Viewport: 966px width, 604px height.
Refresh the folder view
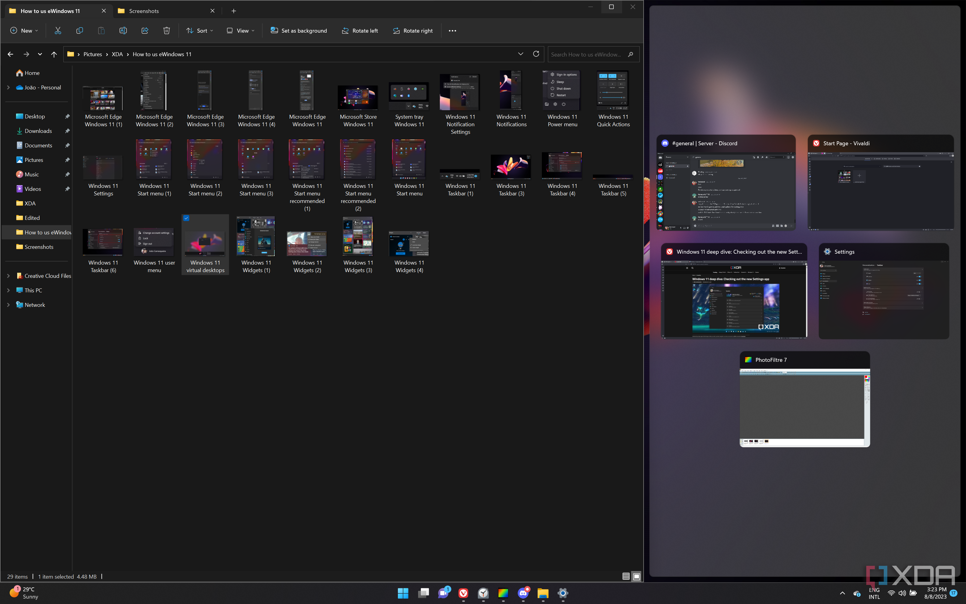(536, 54)
